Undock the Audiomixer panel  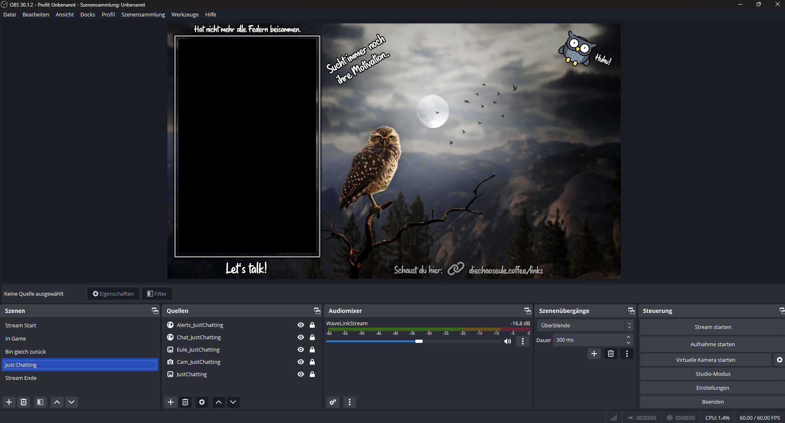coord(527,311)
